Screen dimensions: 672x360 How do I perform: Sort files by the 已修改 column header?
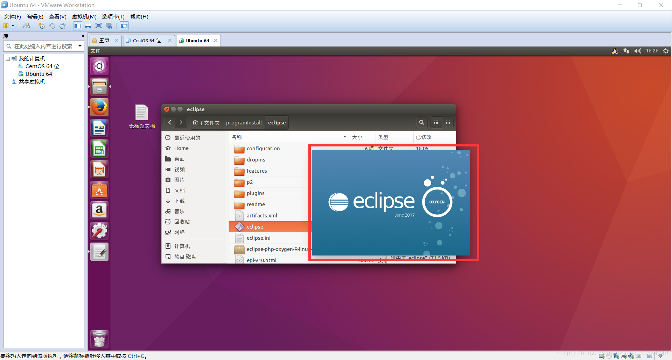[434, 137]
